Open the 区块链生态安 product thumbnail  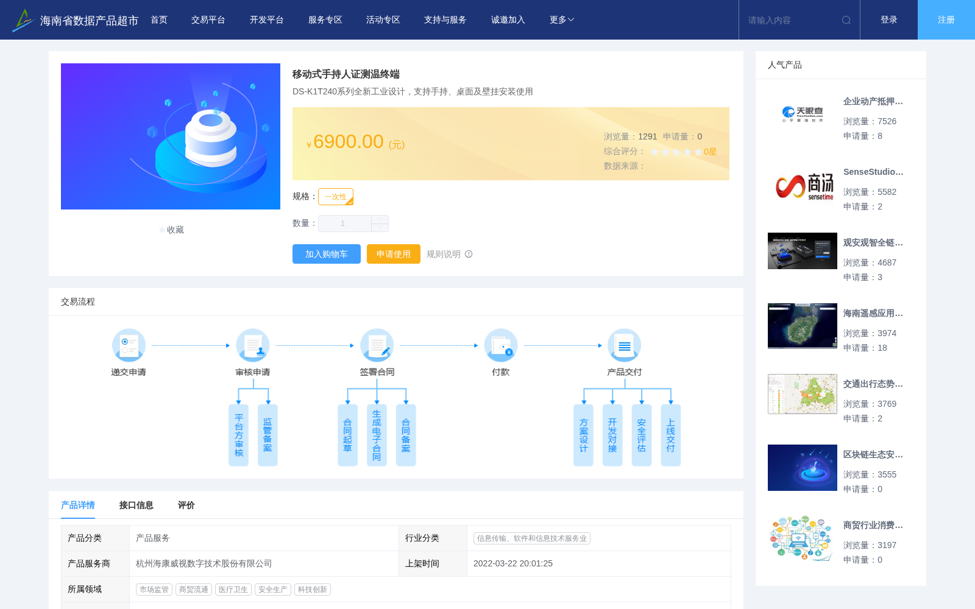coord(803,468)
